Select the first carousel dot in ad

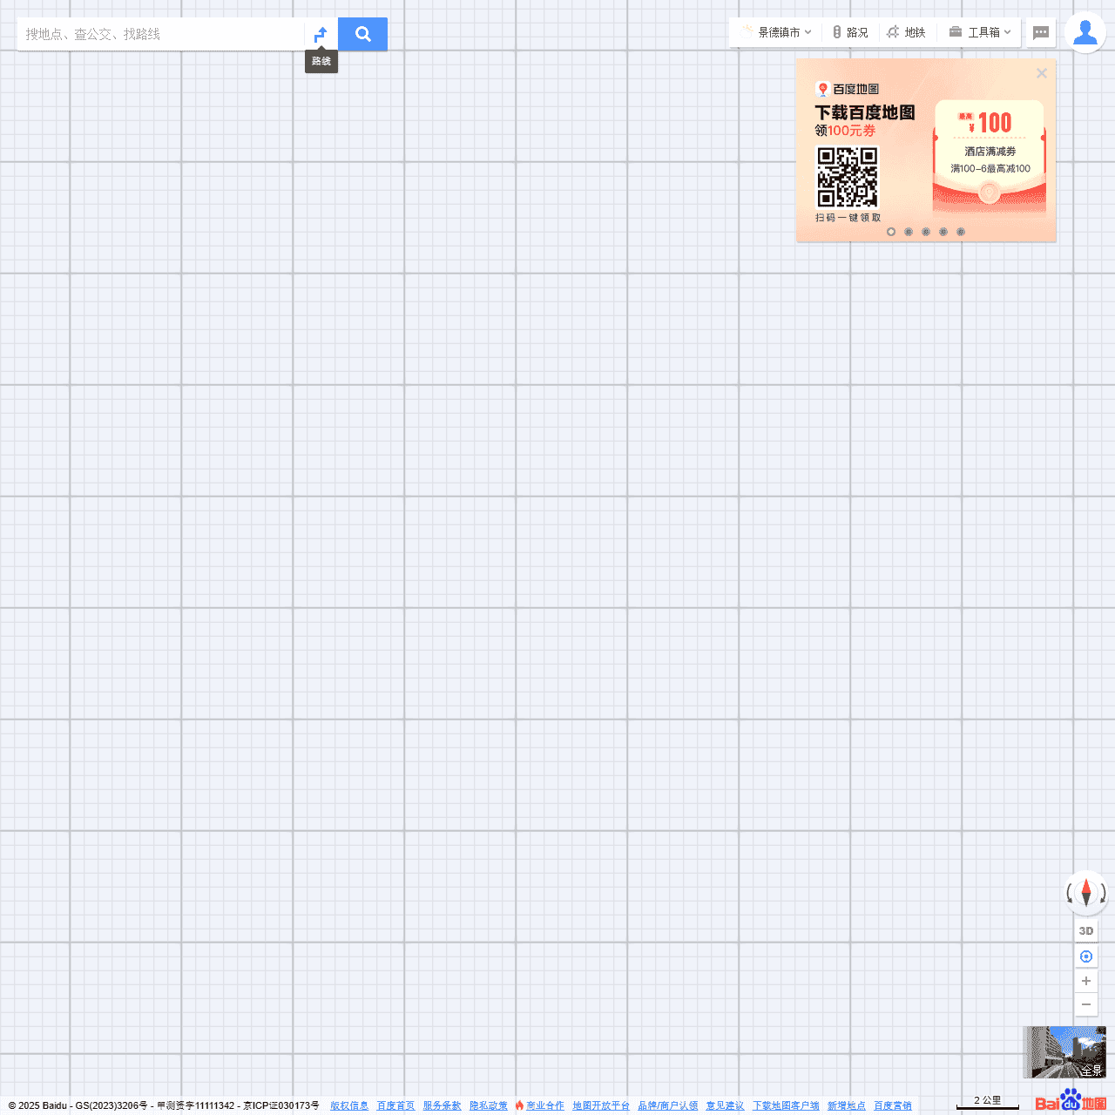point(891,232)
